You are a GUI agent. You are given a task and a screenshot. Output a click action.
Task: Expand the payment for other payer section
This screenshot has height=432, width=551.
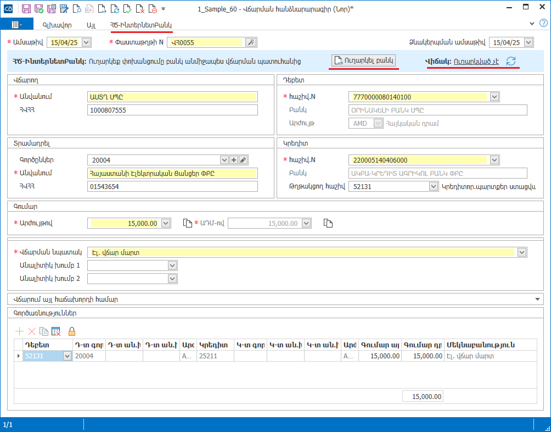(536, 300)
